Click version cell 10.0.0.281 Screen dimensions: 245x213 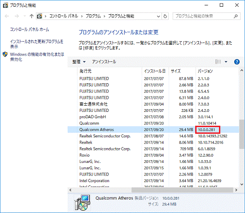(x=206, y=130)
